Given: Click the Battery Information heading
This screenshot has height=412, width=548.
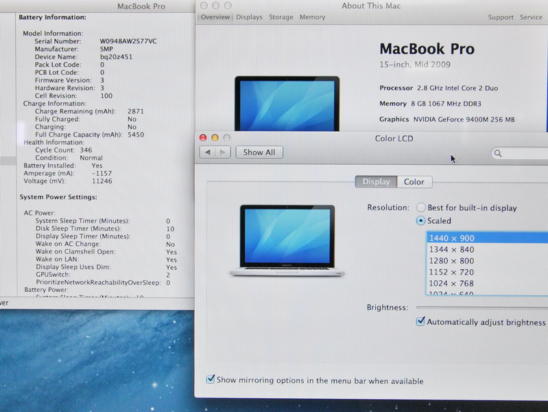Looking at the screenshot, I should click(x=52, y=17).
